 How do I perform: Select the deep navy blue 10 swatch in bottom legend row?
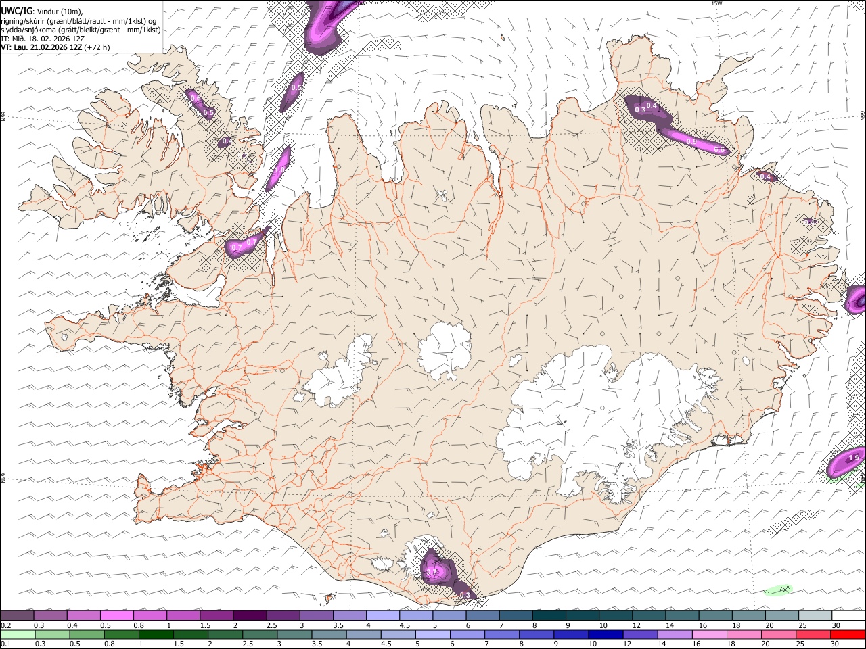coord(606,634)
